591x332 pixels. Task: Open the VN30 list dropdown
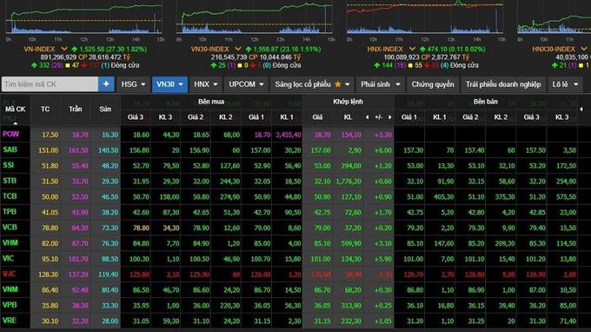click(x=169, y=84)
